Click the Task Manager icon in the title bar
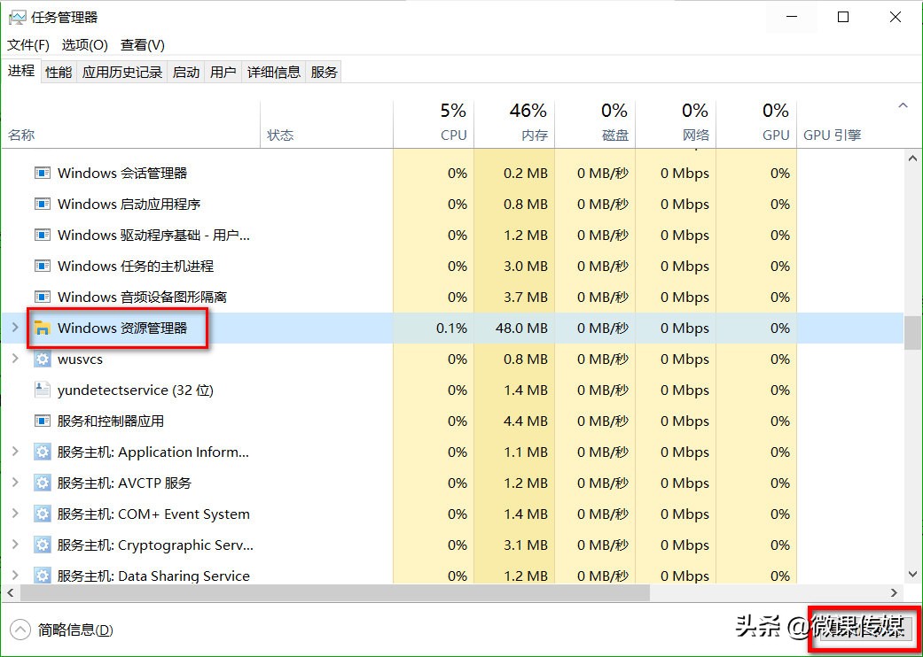 [x=19, y=16]
